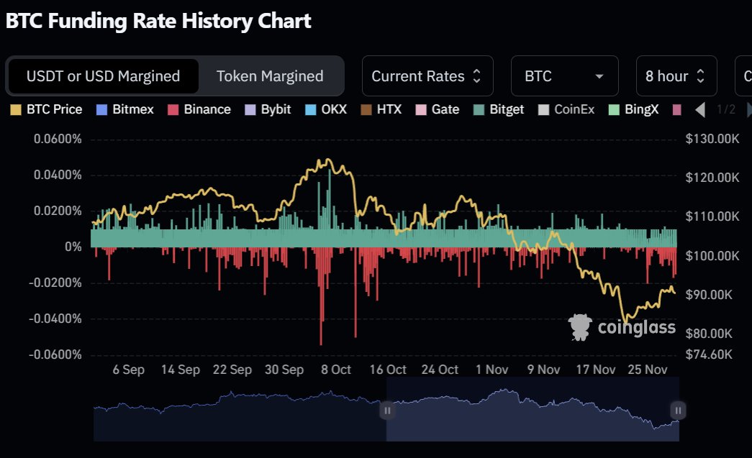Viewport: 752px width, 458px height.
Task: Click the BingX legend color icon
Action: point(614,110)
